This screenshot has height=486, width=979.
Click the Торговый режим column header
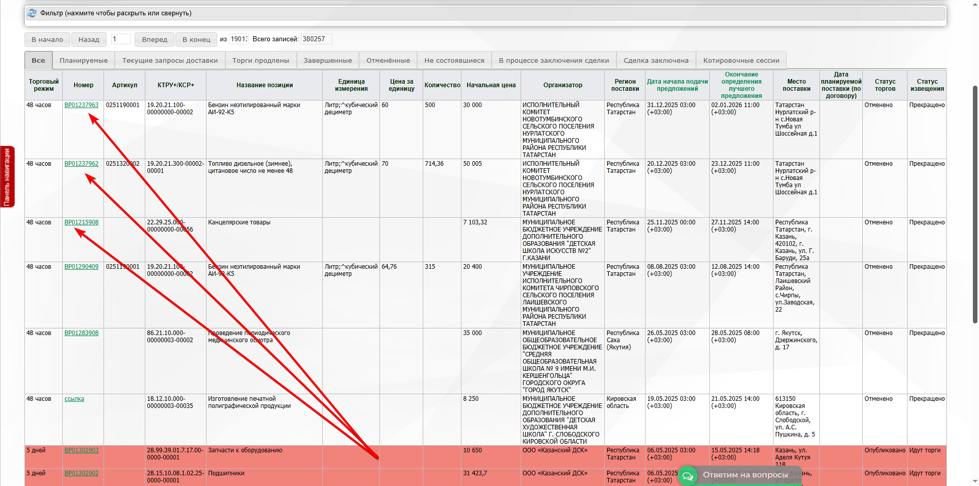pyautogui.click(x=44, y=85)
